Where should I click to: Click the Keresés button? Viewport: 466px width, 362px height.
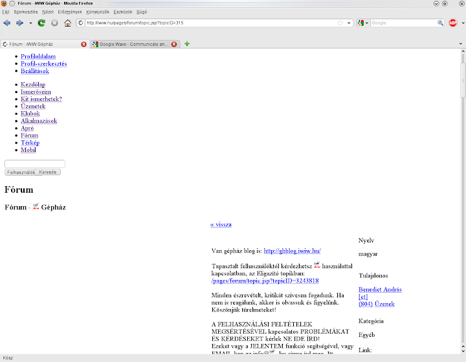click(48, 172)
